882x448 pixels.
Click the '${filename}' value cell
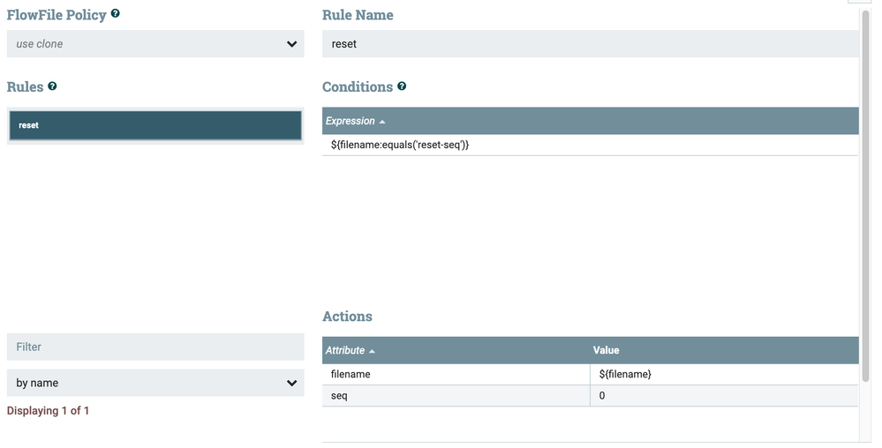tap(724, 375)
